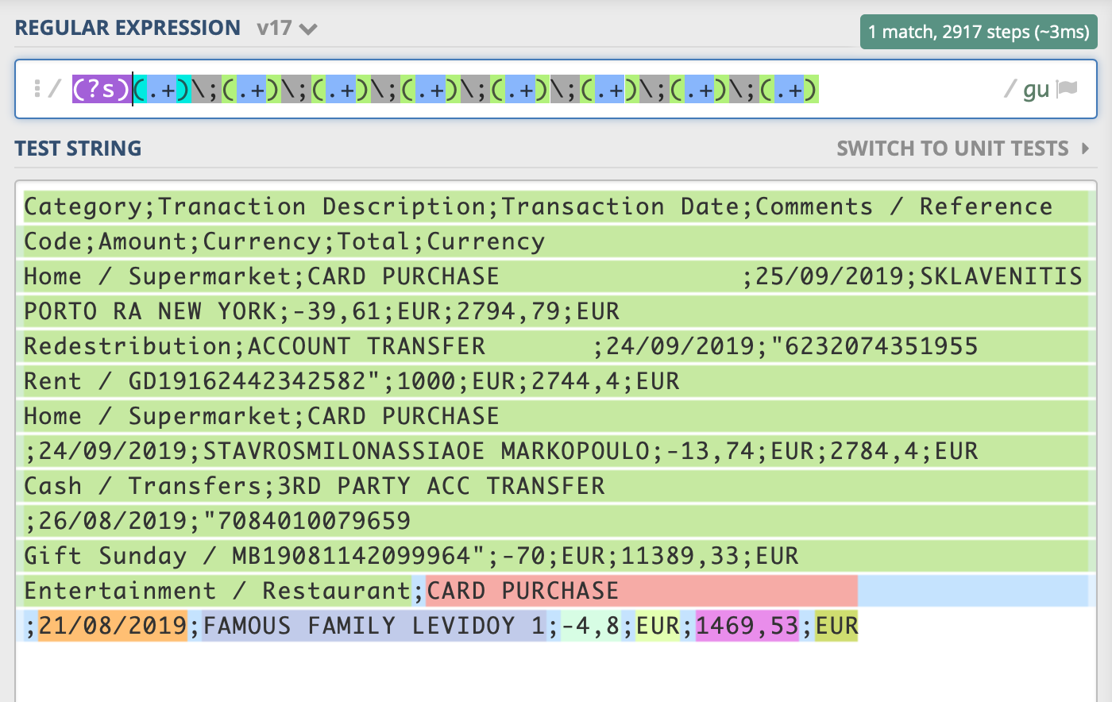Click the empty area in test string box
The height and width of the screenshot is (702, 1112).
tap(555, 671)
